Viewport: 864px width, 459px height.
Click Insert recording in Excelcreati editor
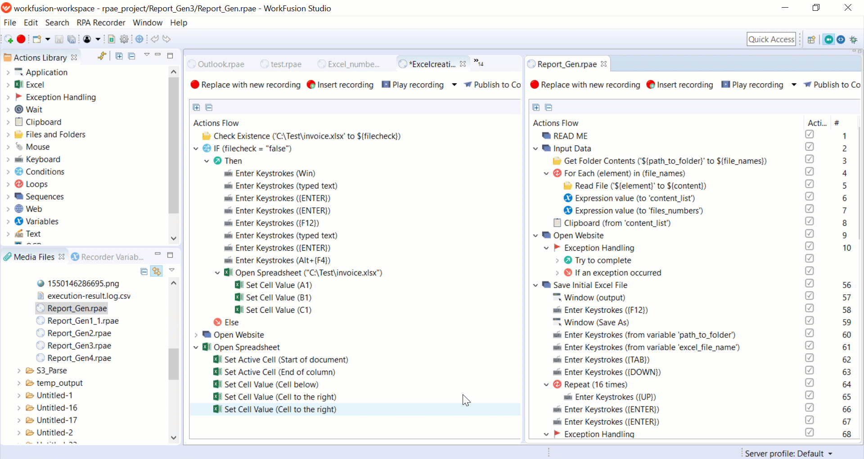tap(340, 85)
